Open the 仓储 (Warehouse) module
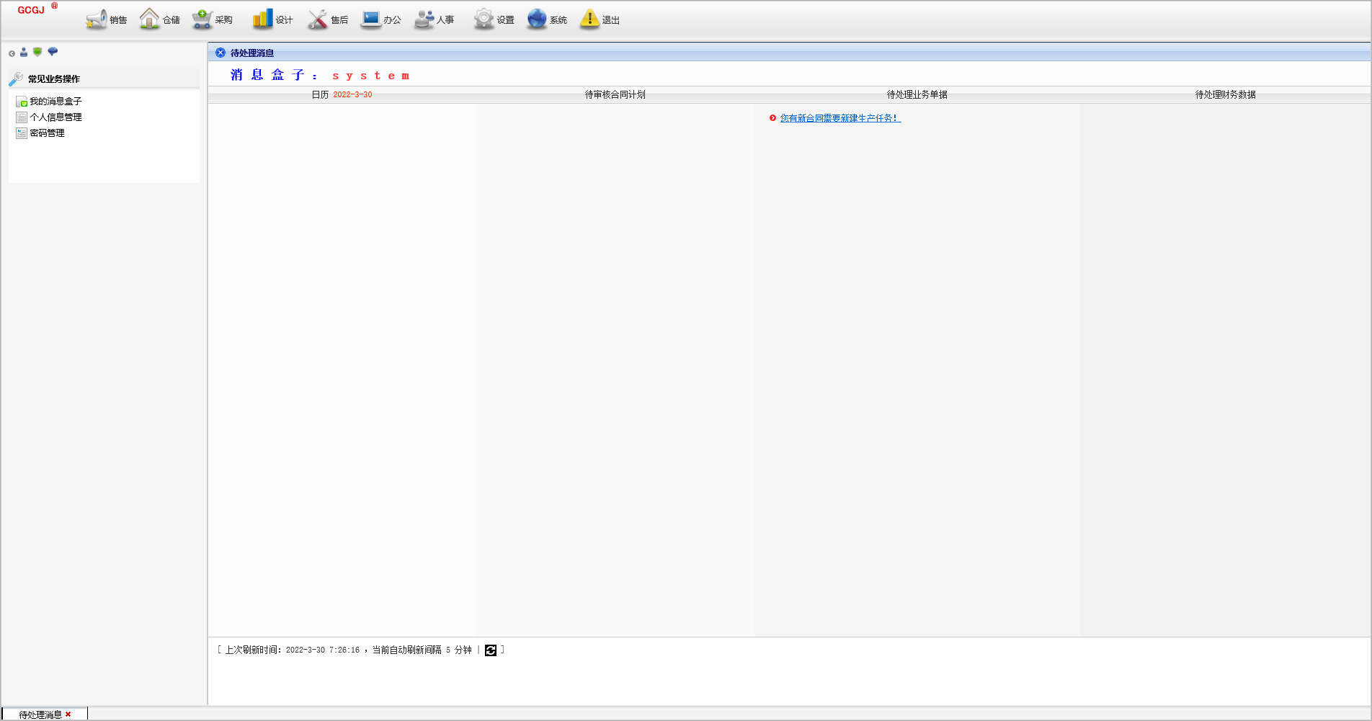The width and height of the screenshot is (1372, 721). [x=159, y=19]
